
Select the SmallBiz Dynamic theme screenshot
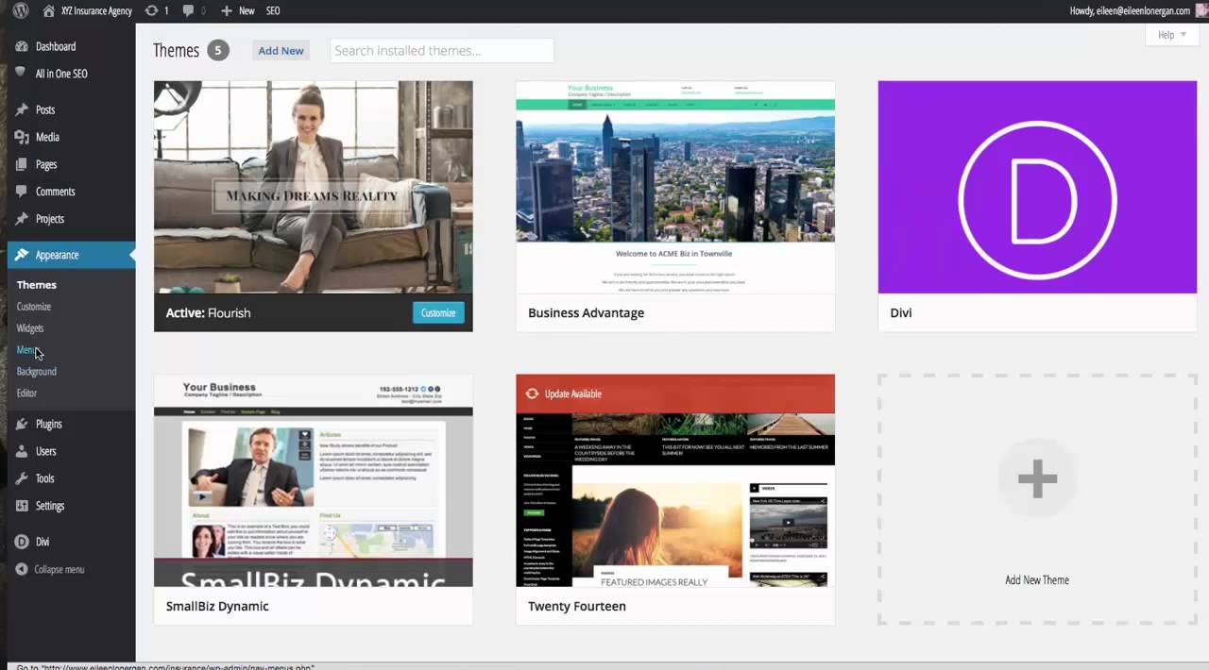(314, 480)
